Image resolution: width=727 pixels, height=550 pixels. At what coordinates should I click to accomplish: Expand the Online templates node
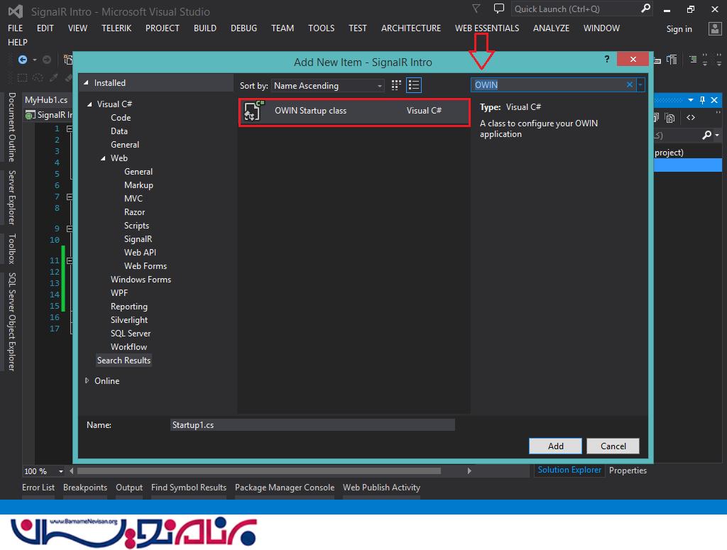coord(87,381)
